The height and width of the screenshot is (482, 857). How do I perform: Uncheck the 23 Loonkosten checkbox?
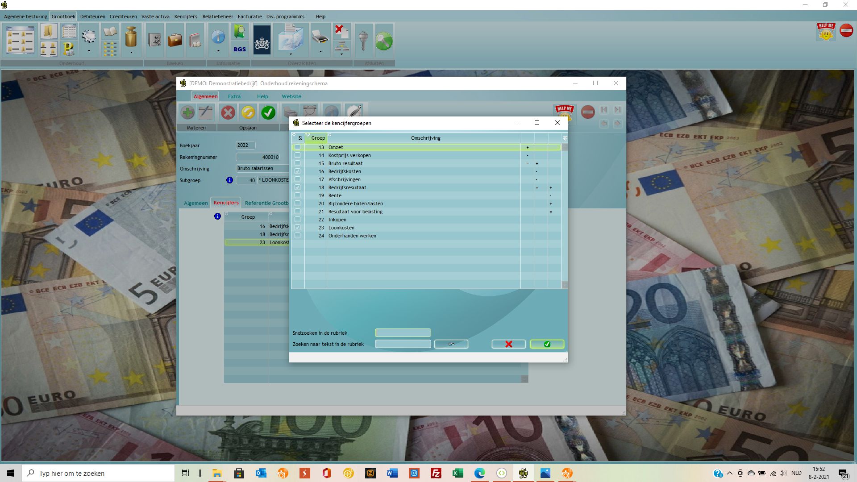(x=297, y=228)
